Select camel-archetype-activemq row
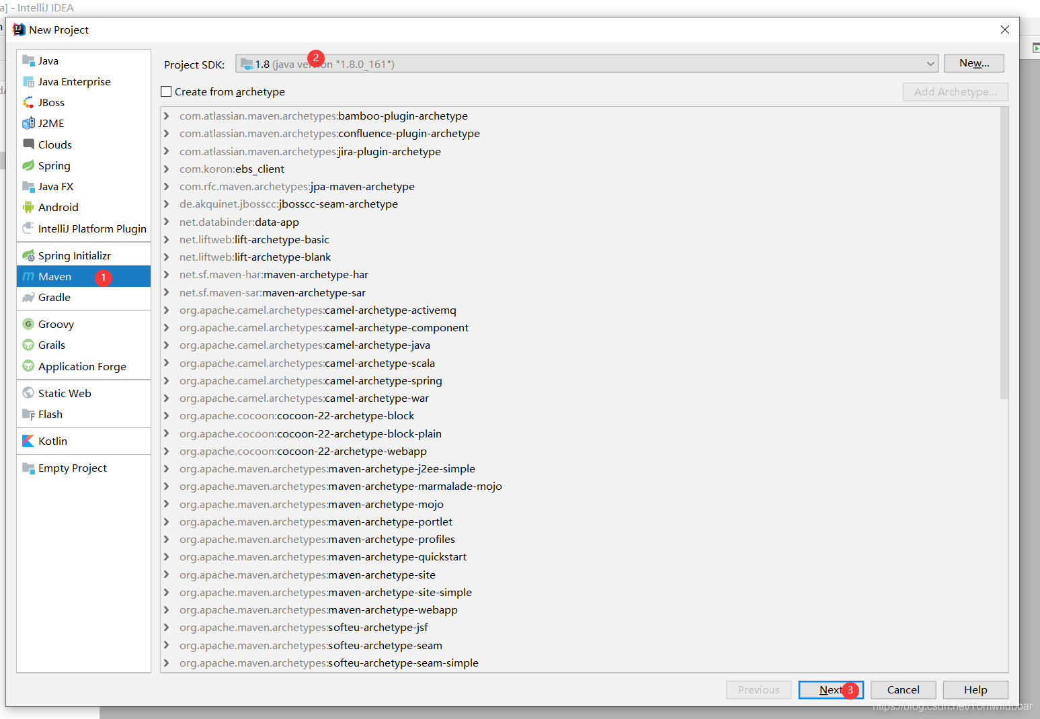This screenshot has height=719, width=1040. 580,310
